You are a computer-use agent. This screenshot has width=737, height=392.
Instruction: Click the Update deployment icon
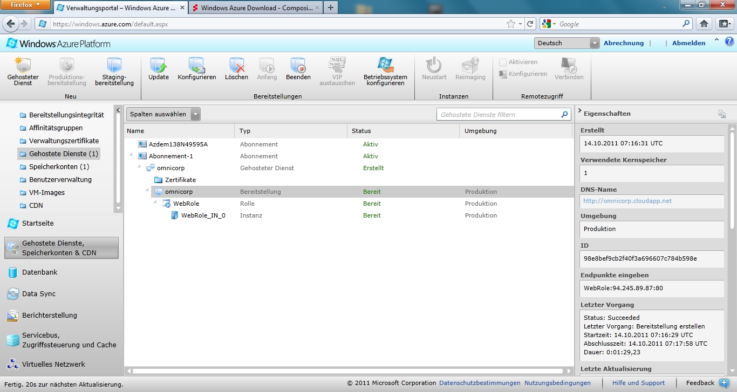pos(159,66)
